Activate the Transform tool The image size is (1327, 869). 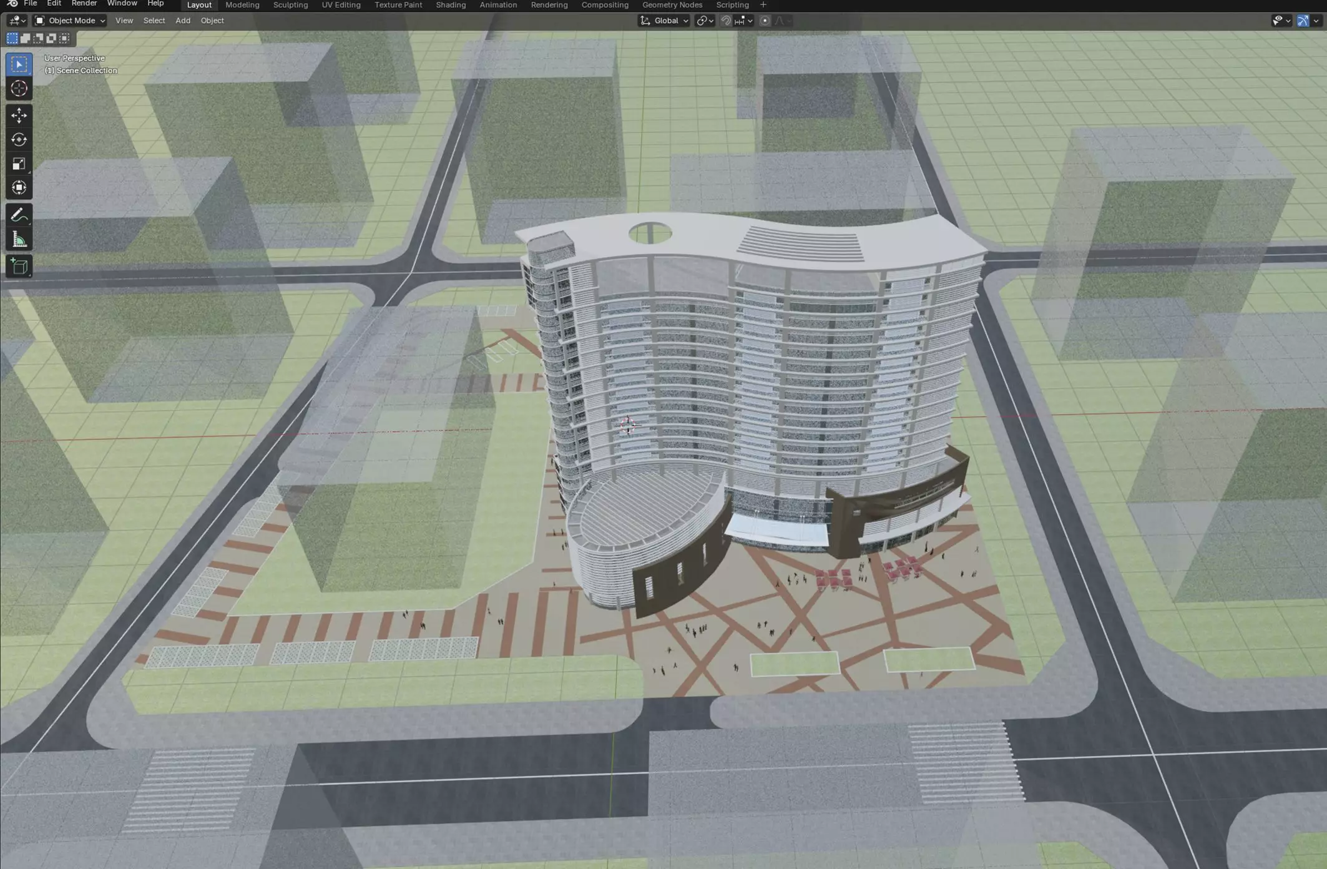pyautogui.click(x=19, y=187)
